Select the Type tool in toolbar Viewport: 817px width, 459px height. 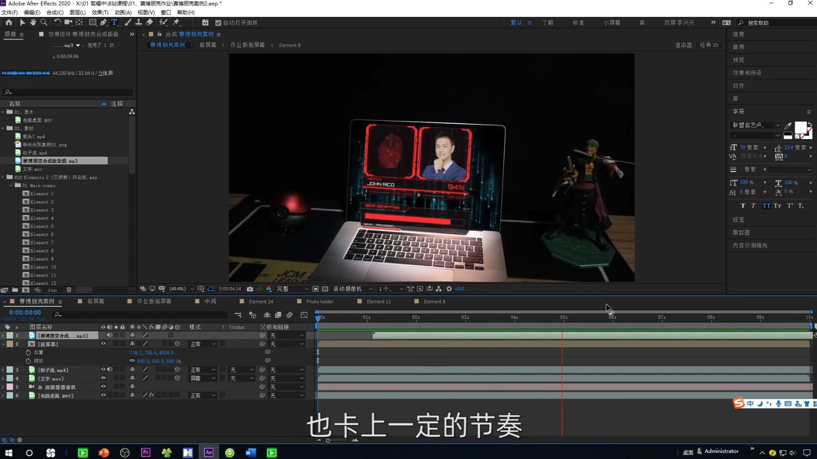[x=114, y=22]
